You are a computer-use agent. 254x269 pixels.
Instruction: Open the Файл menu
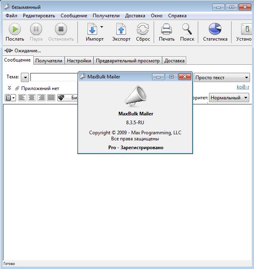pyautogui.click(x=11, y=16)
